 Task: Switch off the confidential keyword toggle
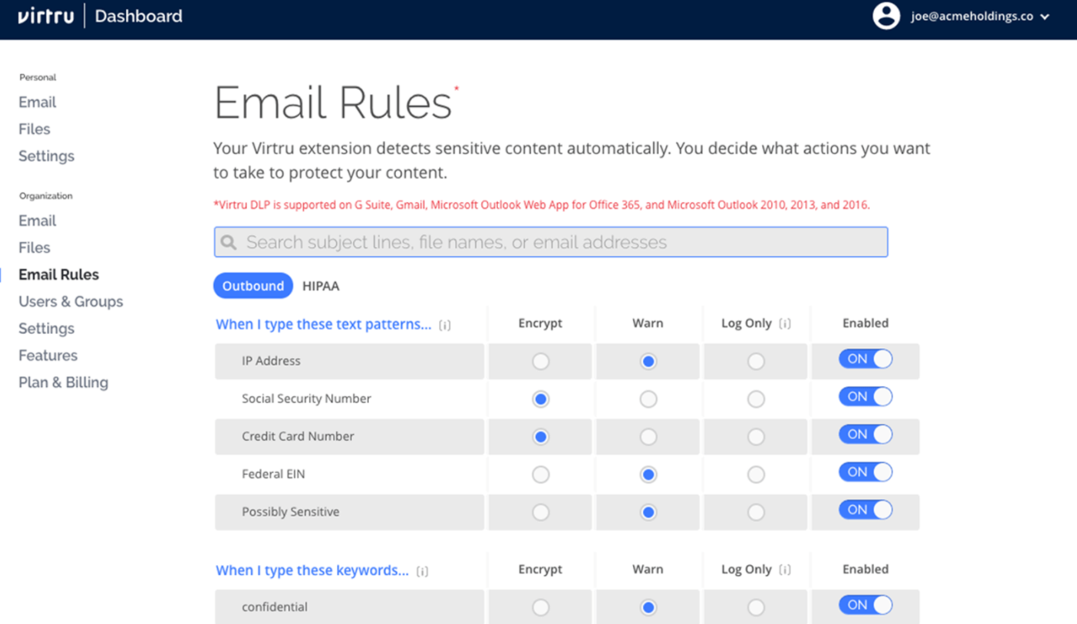point(865,605)
